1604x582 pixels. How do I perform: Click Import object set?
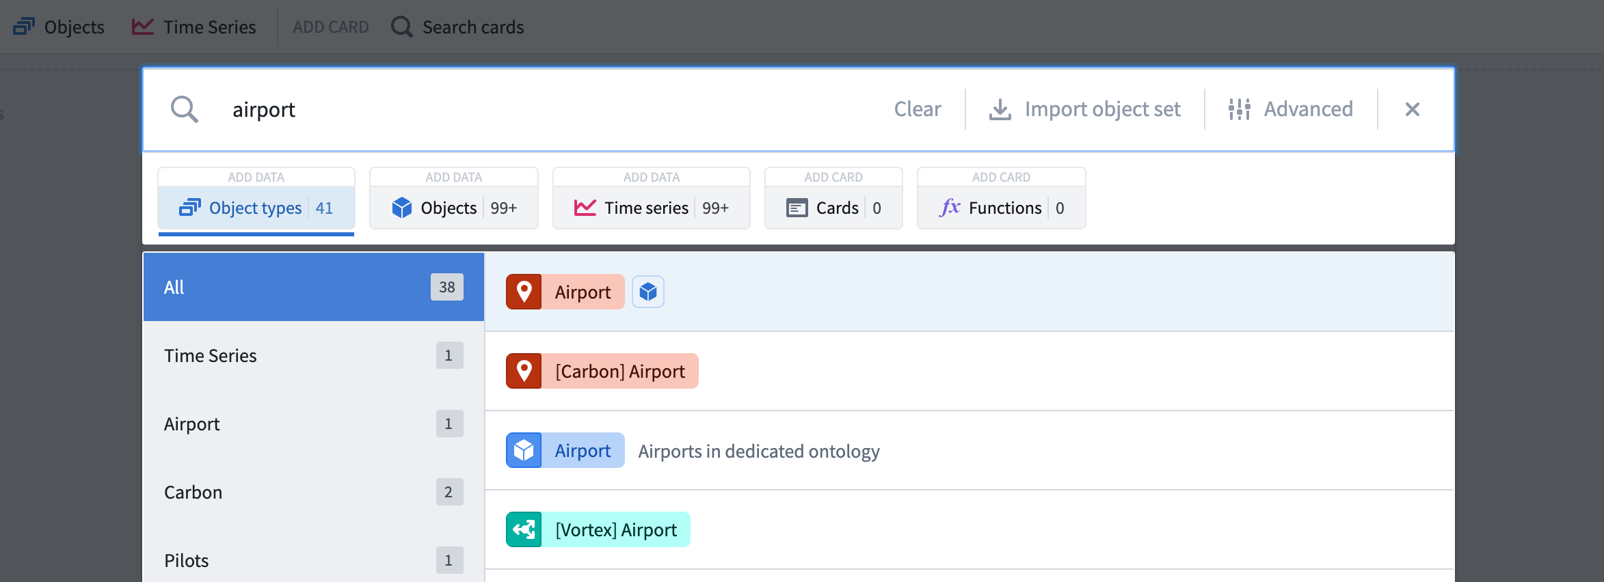click(1085, 109)
